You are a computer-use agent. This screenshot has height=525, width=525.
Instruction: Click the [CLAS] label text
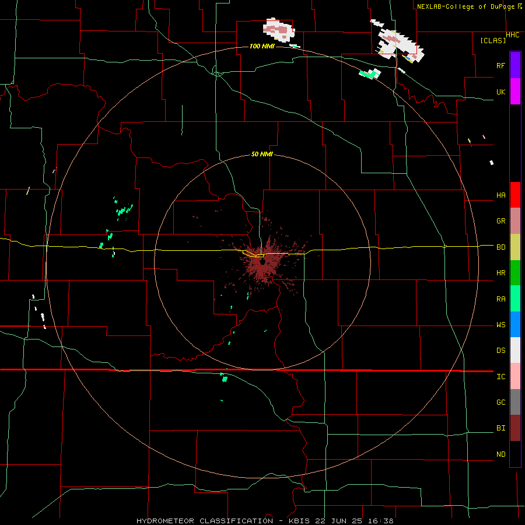tap(493, 40)
